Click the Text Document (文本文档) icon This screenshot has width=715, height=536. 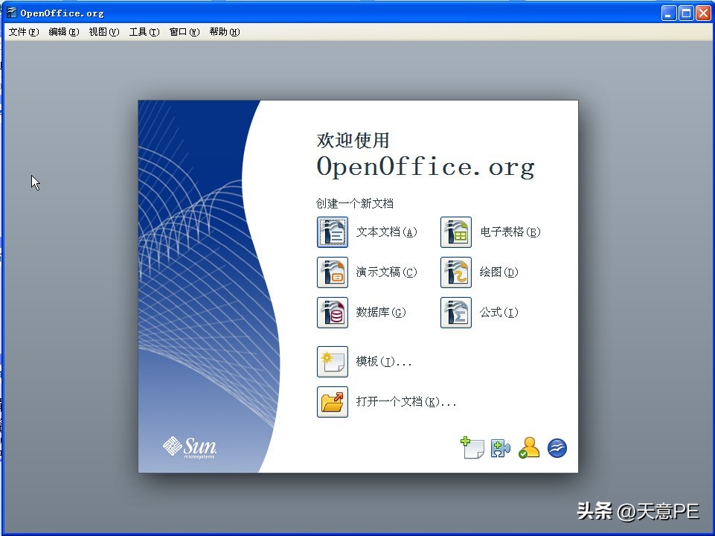(x=333, y=232)
